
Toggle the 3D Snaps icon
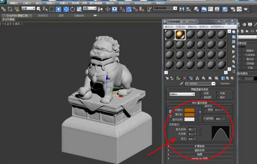pyautogui.click(x=122, y=9)
